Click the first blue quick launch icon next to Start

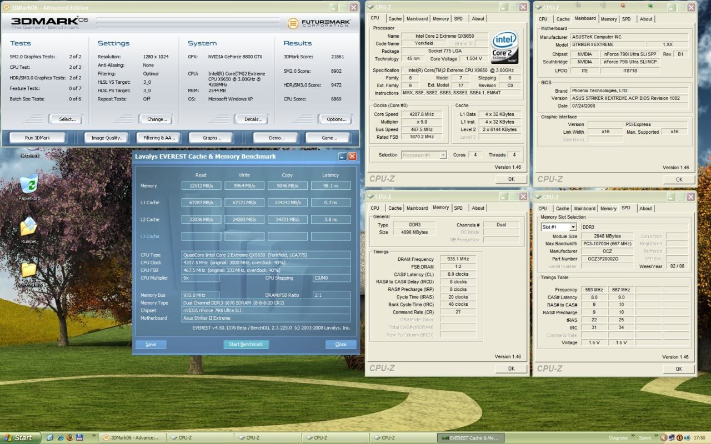click(x=50, y=437)
